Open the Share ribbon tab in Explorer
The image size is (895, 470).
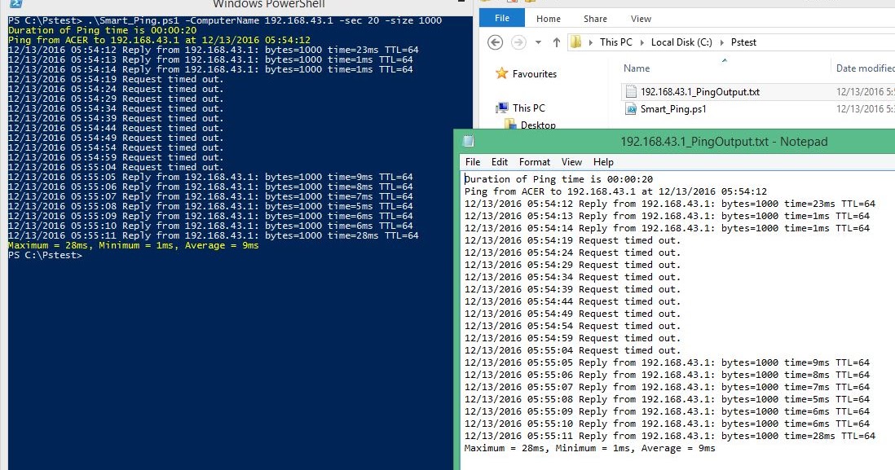595,18
